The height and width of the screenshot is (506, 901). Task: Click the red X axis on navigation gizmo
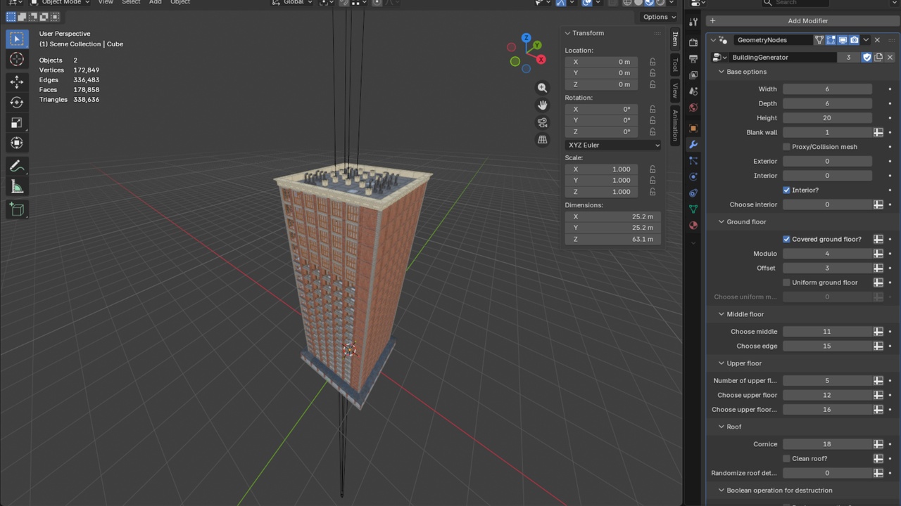point(541,60)
